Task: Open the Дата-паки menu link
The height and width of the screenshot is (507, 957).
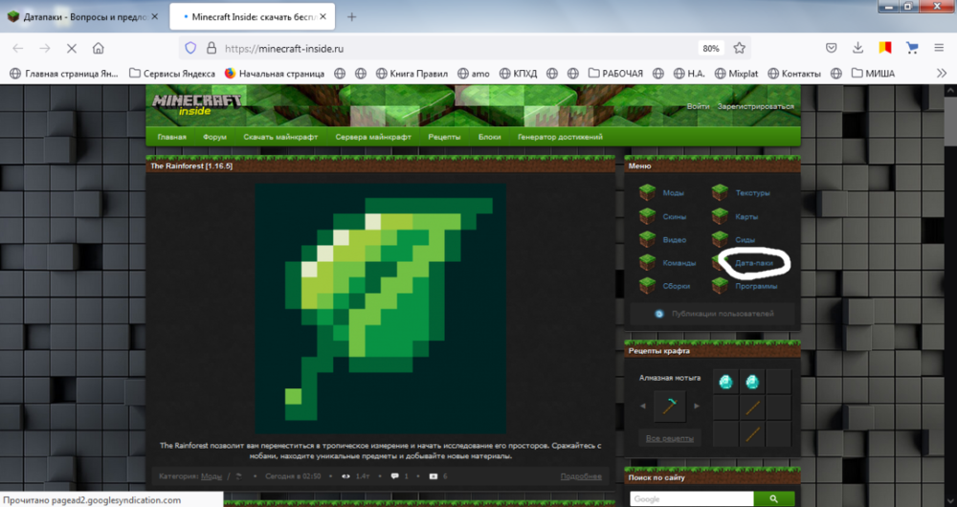Action: [x=754, y=263]
